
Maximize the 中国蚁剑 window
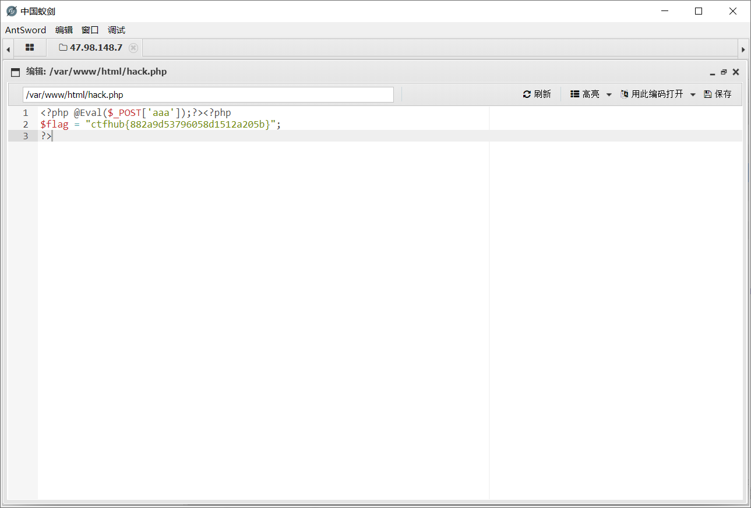pos(699,11)
